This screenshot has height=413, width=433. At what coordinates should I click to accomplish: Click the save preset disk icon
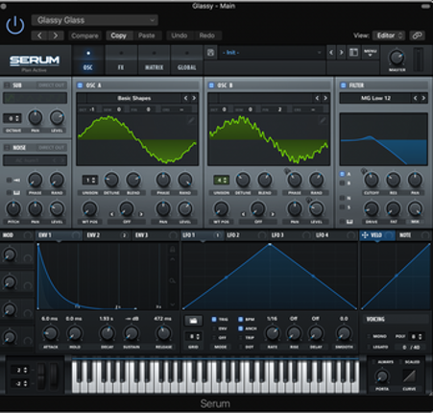click(x=210, y=53)
